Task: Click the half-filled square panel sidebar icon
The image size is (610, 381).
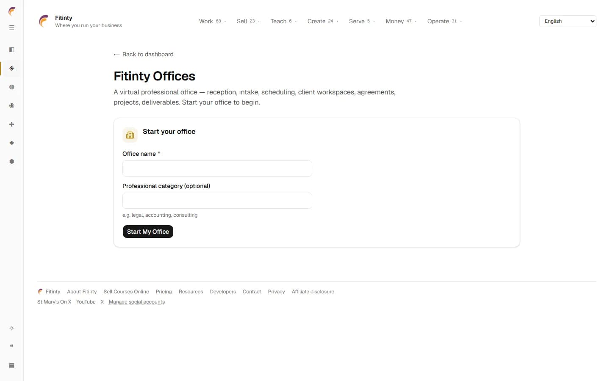Action: tap(12, 50)
